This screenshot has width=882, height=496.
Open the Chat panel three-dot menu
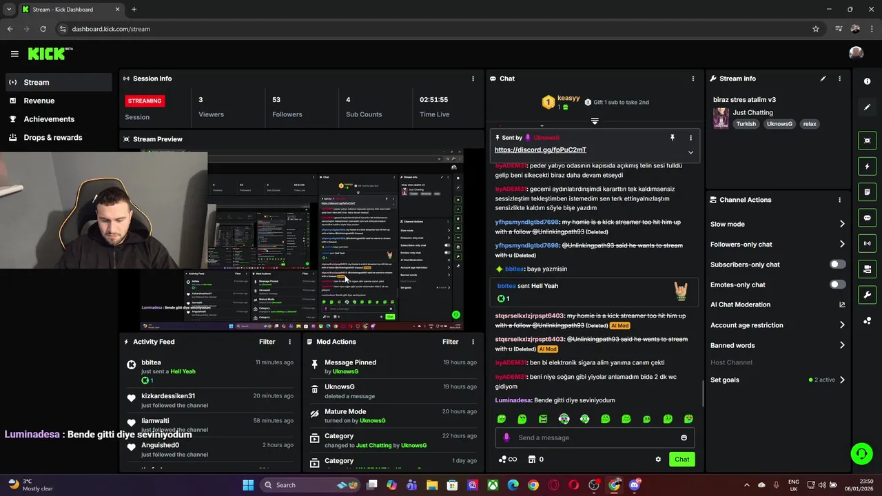click(x=693, y=79)
